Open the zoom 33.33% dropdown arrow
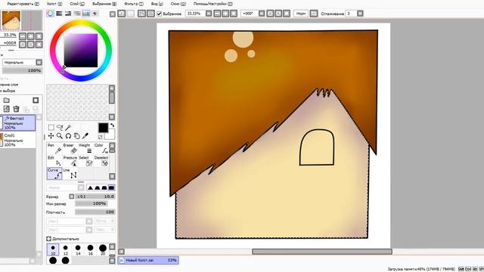 coord(209,14)
